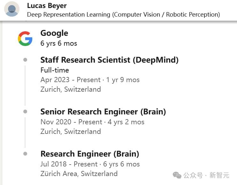The width and height of the screenshot is (237, 185).
Task: Click Zurich, Switzerland under Staff Research Scientist
Action: pos(71,89)
